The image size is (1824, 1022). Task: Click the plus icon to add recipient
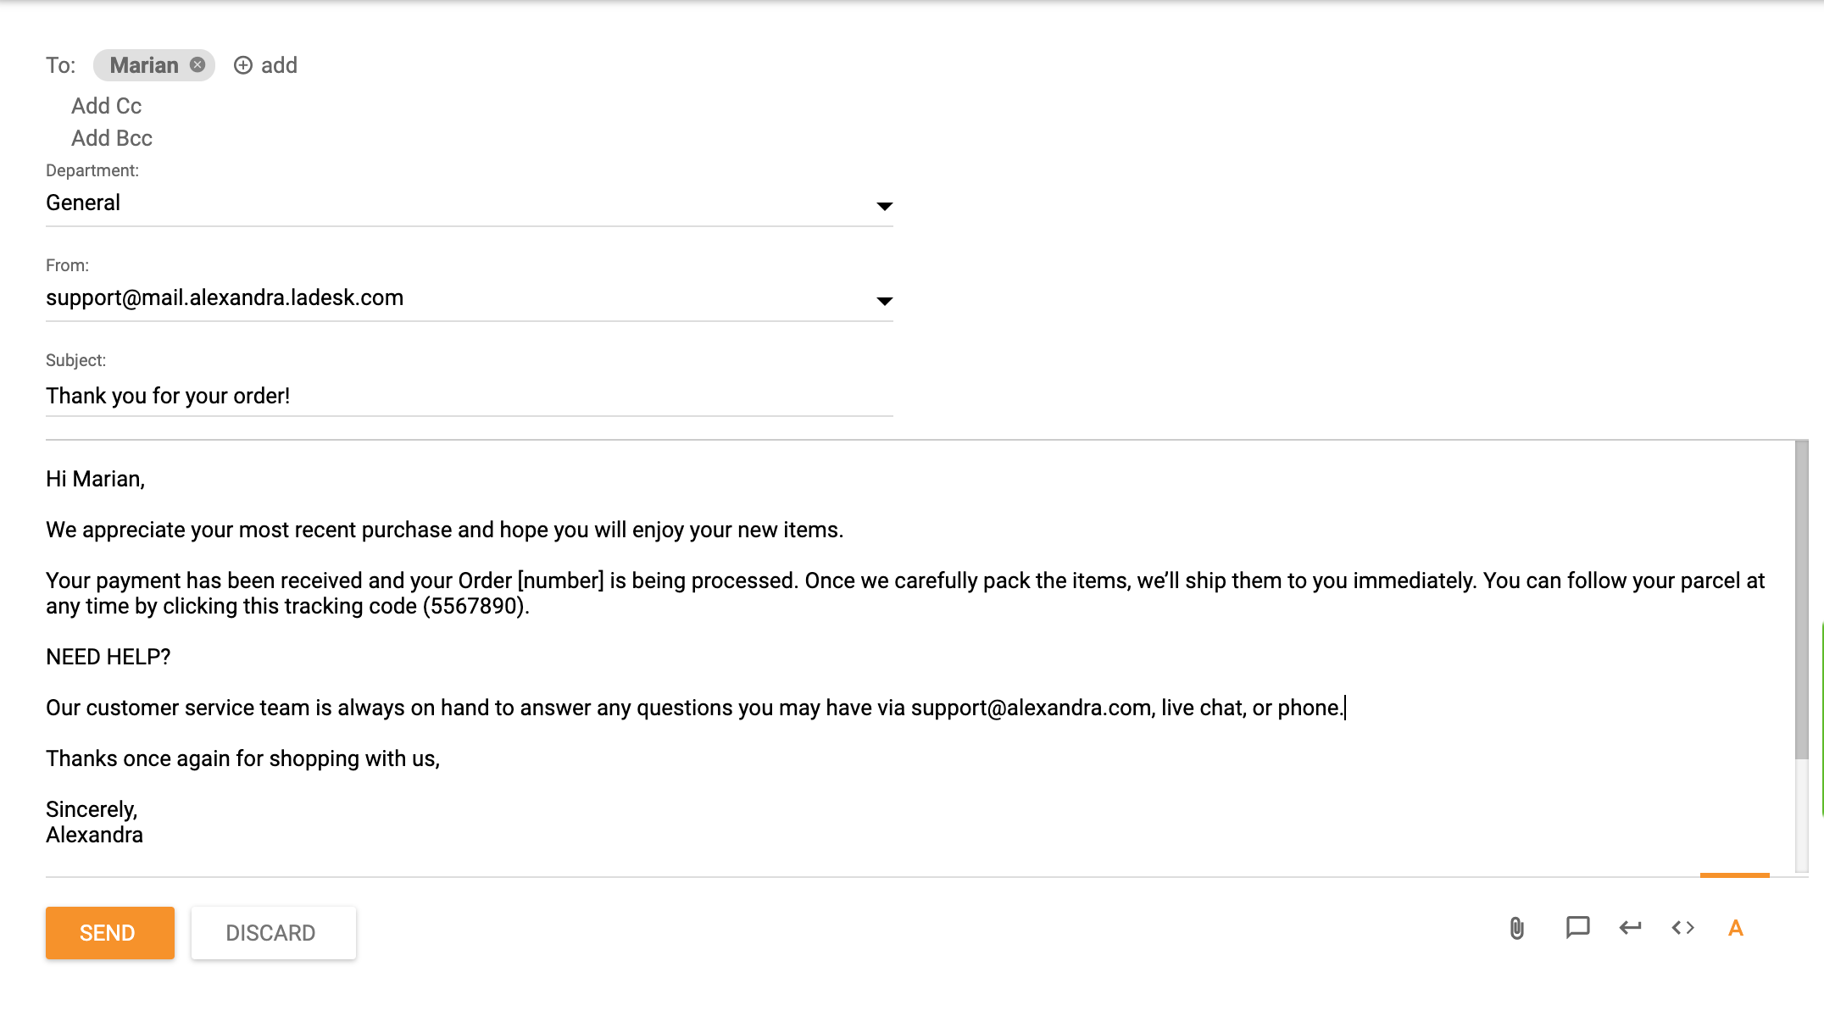[x=243, y=65]
